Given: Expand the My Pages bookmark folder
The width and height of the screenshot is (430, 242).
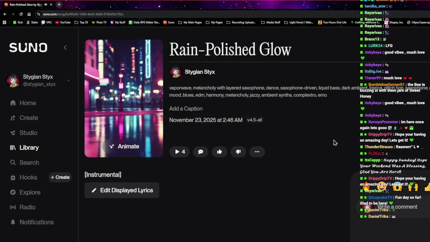Looking at the screenshot, I should [x=214, y=23].
